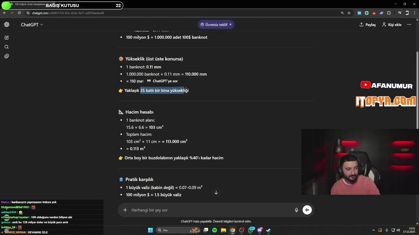The width and height of the screenshot is (419, 235).
Task: Add people using the Kişi ekle button
Action: (x=392, y=25)
